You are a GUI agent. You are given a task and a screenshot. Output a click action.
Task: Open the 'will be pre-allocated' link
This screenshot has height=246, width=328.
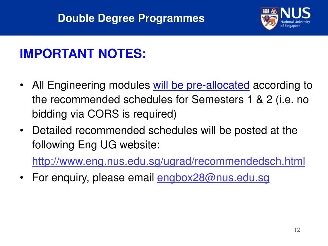click(x=201, y=85)
